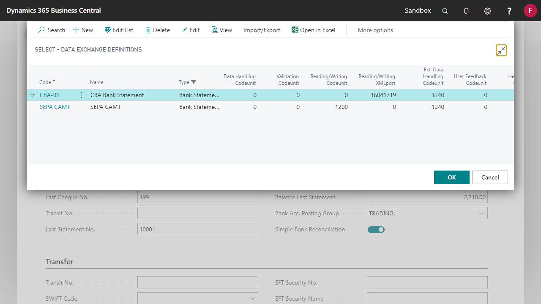This screenshot has width=541, height=304.
Task: Show More options
Action: point(375,30)
